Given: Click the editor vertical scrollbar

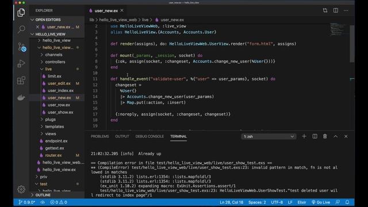Looking at the screenshot, I should pos(352,44).
